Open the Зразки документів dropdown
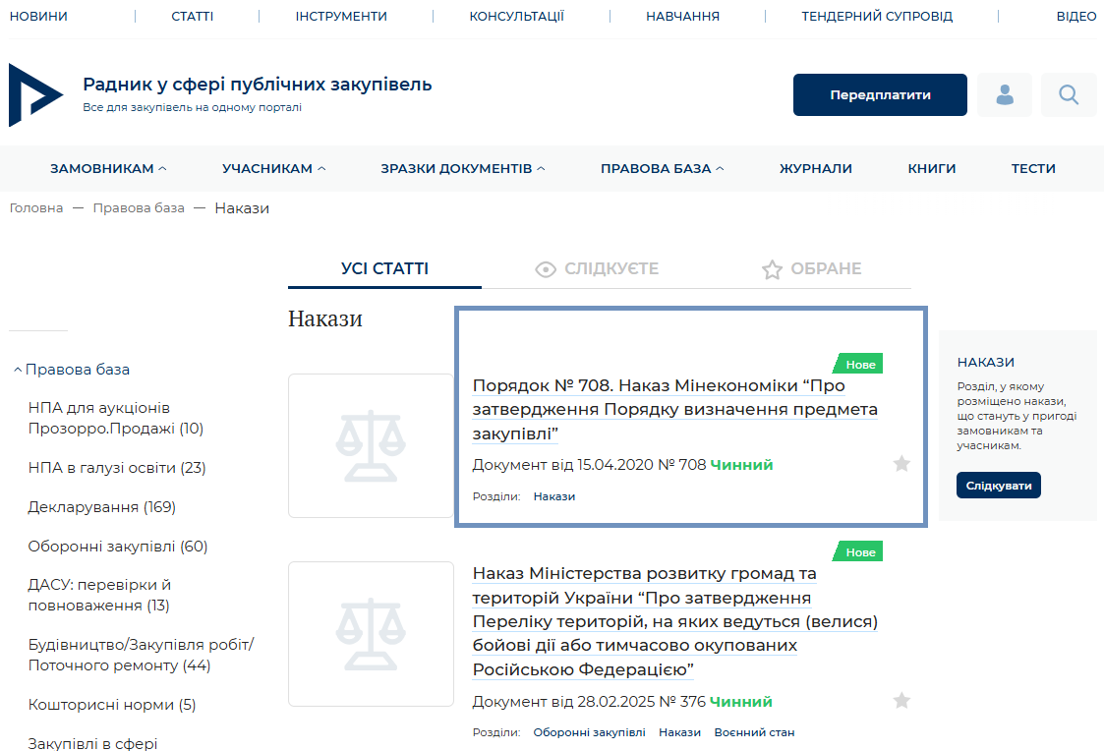1104x751 pixels. tap(462, 169)
